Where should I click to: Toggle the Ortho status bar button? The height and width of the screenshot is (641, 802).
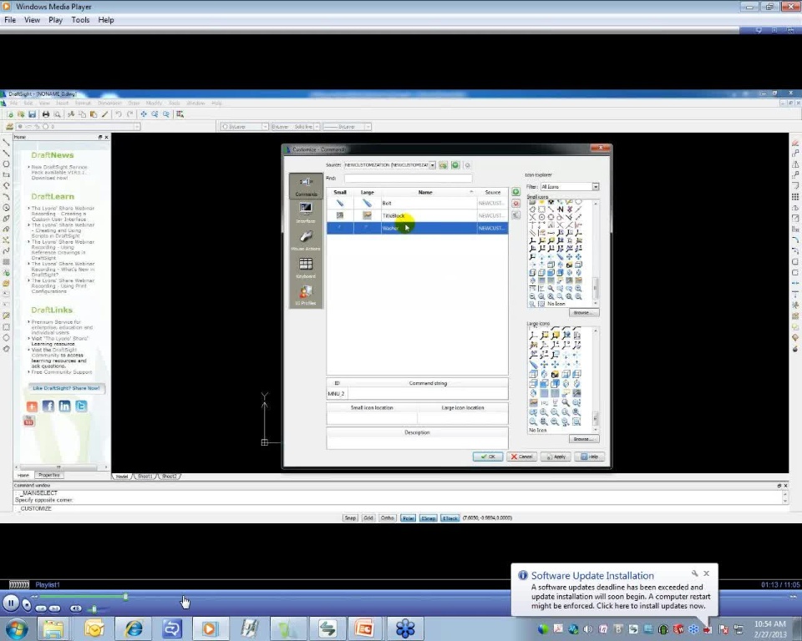click(387, 517)
